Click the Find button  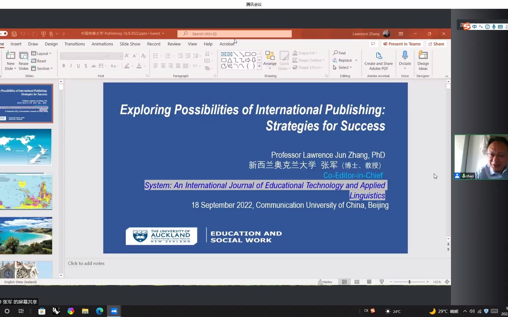339,53
